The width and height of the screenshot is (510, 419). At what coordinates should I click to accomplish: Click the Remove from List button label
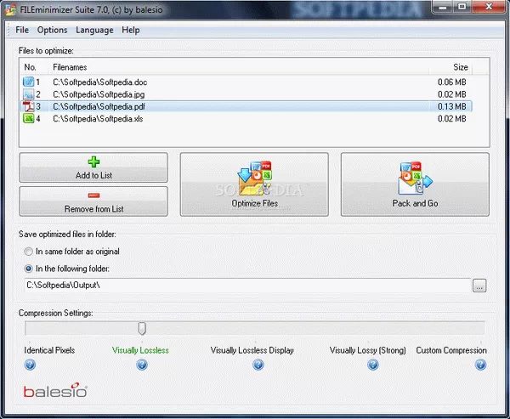[93, 209]
